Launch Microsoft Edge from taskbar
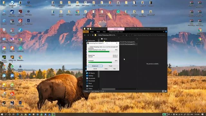 click(18, 114)
